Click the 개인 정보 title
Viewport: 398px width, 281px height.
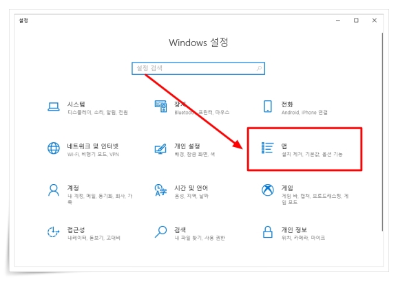click(294, 230)
